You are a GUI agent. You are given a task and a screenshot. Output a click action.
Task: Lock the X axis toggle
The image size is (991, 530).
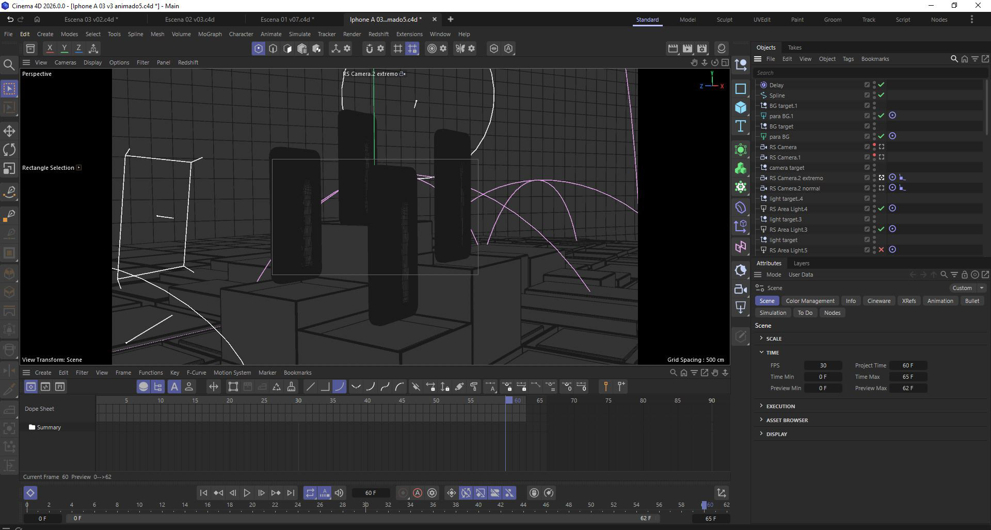pyautogui.click(x=50, y=49)
